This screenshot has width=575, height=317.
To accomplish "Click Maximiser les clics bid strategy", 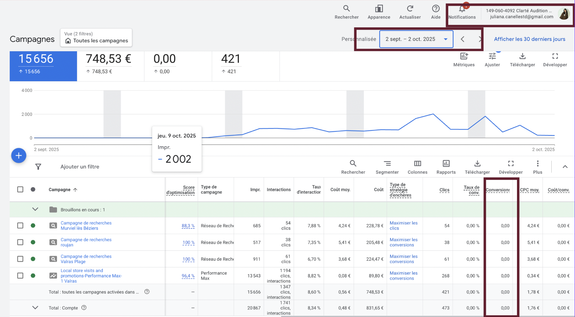I will (404, 225).
